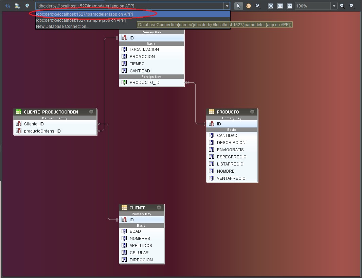Viewport: 362px width, 278px height.
Task: Collapse the PRODUCTO entity
Action: tap(252, 111)
